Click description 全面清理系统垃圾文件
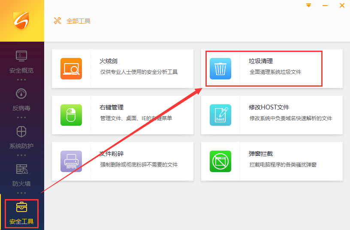The image size is (350, 230). click(275, 72)
